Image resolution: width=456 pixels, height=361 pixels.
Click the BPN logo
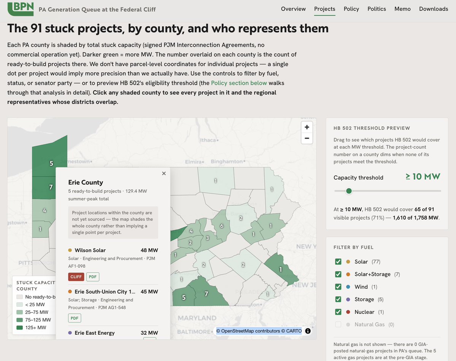(x=21, y=9)
